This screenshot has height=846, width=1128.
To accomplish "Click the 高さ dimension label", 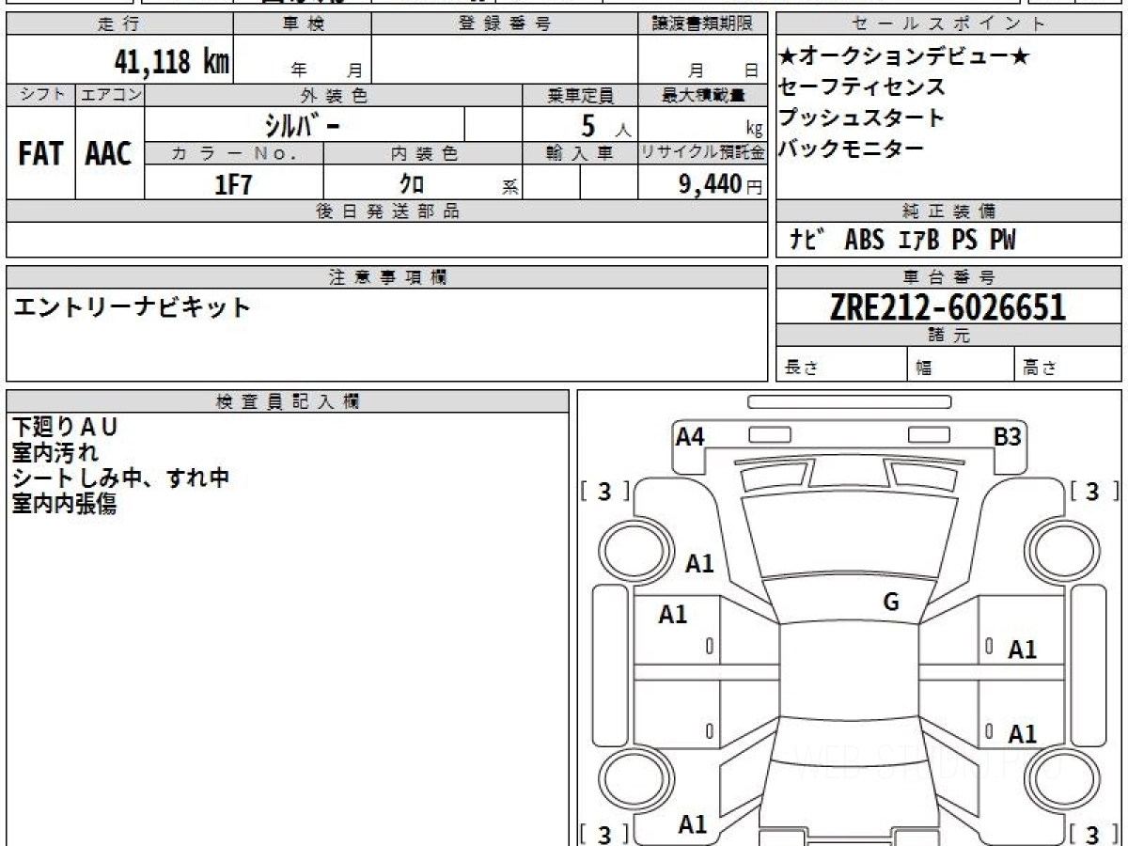I will click(1040, 368).
